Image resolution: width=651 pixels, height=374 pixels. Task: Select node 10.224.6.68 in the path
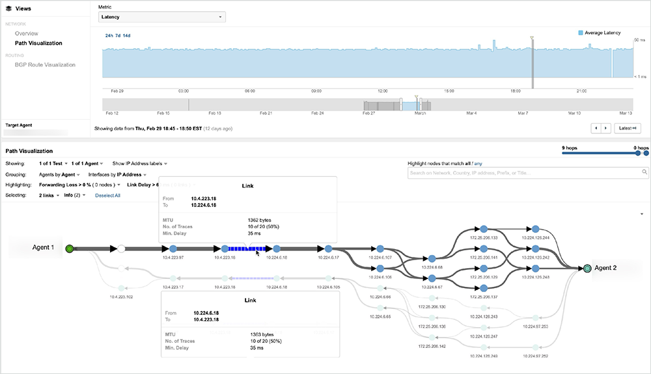click(x=431, y=258)
